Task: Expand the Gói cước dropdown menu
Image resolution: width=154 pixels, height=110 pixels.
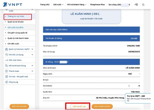Action: tap(59, 5)
